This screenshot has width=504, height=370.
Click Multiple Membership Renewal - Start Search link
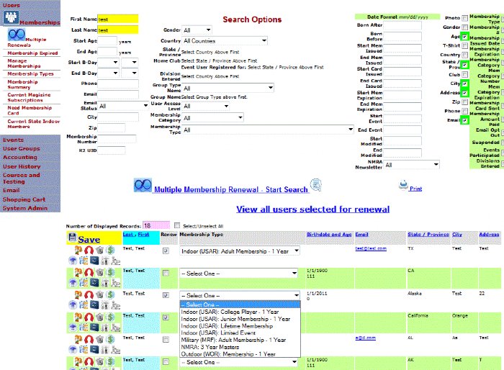coord(231,189)
